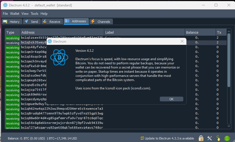Select address bc1q8rudq6477smnn9l9ulwpk5zfyvdlnz55gp53wg
Image resolution: width=235 pixels, height=142 pixels.
[x=62, y=114]
